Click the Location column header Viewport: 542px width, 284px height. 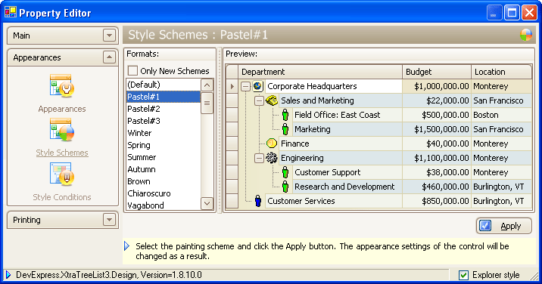[x=501, y=72]
